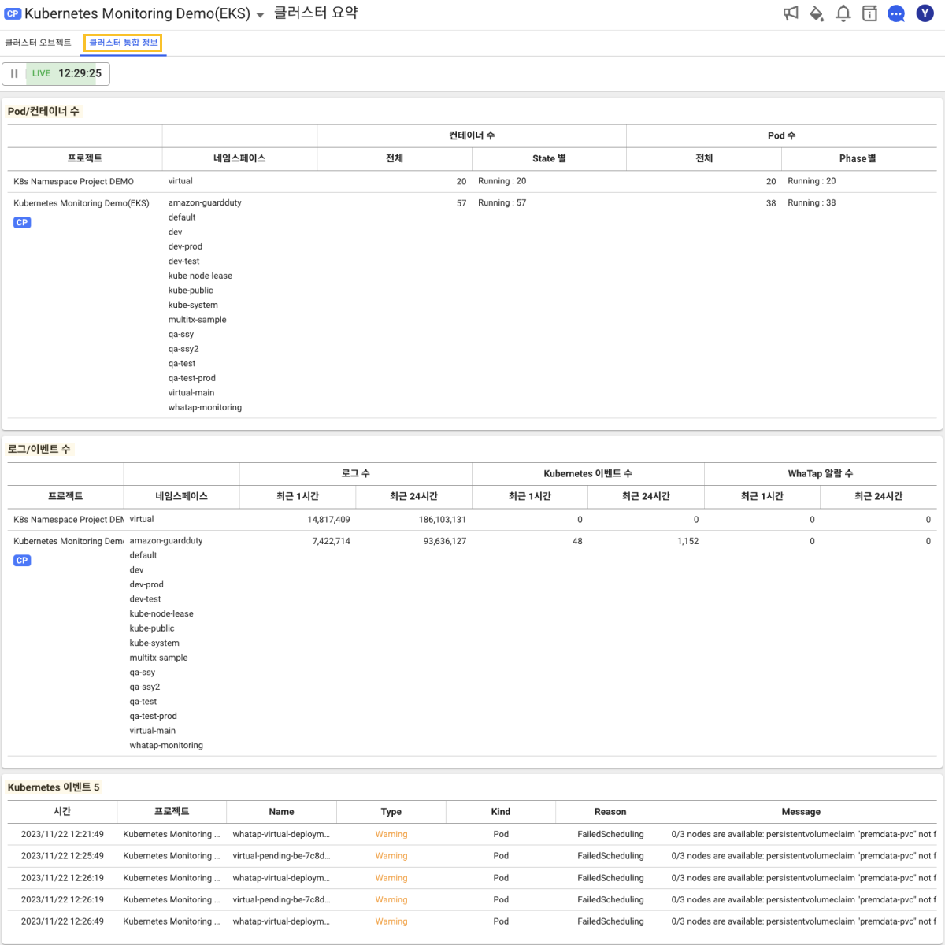Viewport: 945px width, 945px height.
Task: Click the Message column header in events table
Action: point(801,811)
